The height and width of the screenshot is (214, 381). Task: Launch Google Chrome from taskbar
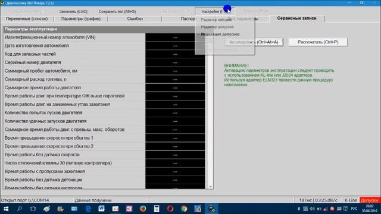184,209
